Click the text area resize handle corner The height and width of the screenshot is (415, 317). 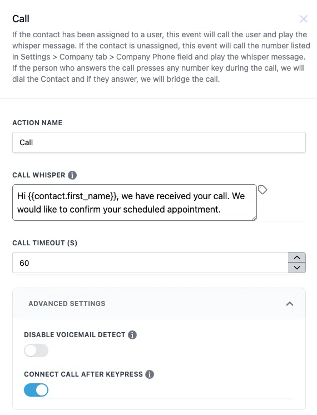(254, 218)
